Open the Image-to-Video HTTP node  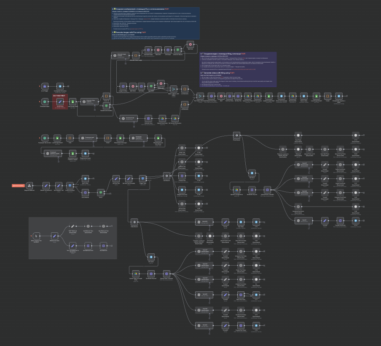[123, 86]
